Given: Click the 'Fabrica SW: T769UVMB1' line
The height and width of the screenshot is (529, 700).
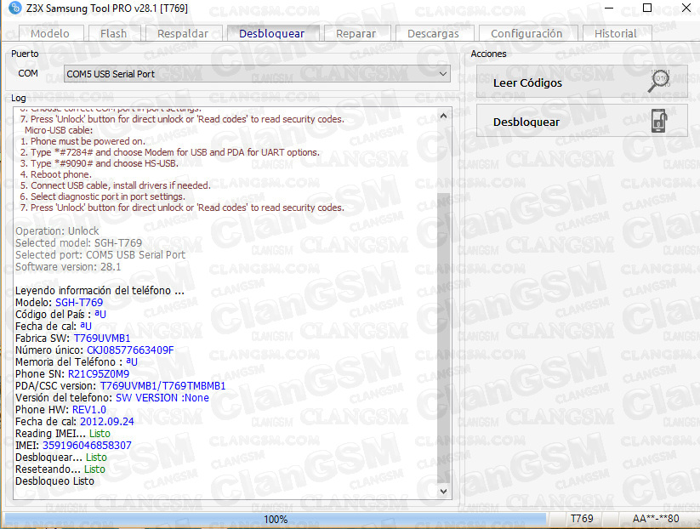Looking at the screenshot, I should (73, 338).
